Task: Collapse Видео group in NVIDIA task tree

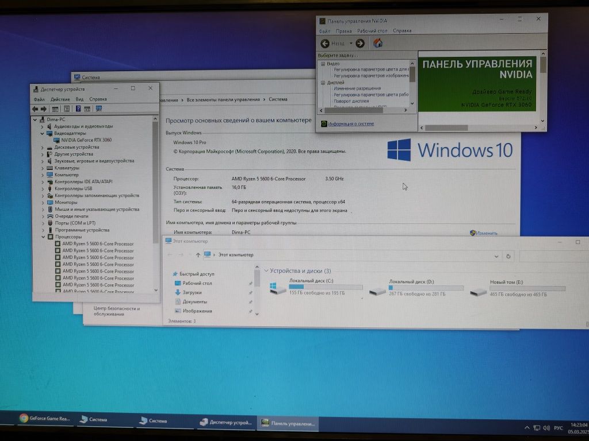Action: pos(323,64)
